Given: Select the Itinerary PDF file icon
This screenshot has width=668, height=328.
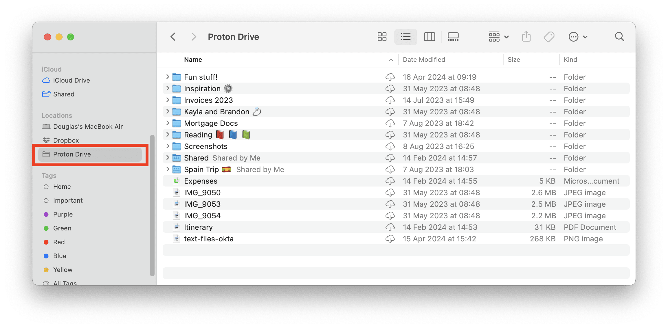Looking at the screenshot, I should (x=176, y=227).
